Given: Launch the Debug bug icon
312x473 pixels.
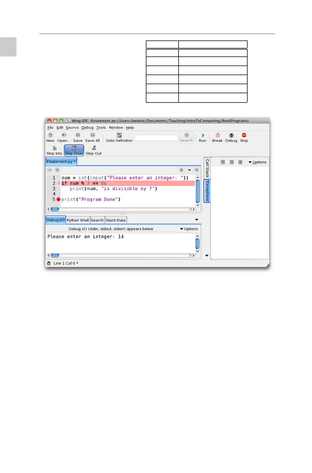Looking at the screenshot, I should pyautogui.click(x=231, y=135).
